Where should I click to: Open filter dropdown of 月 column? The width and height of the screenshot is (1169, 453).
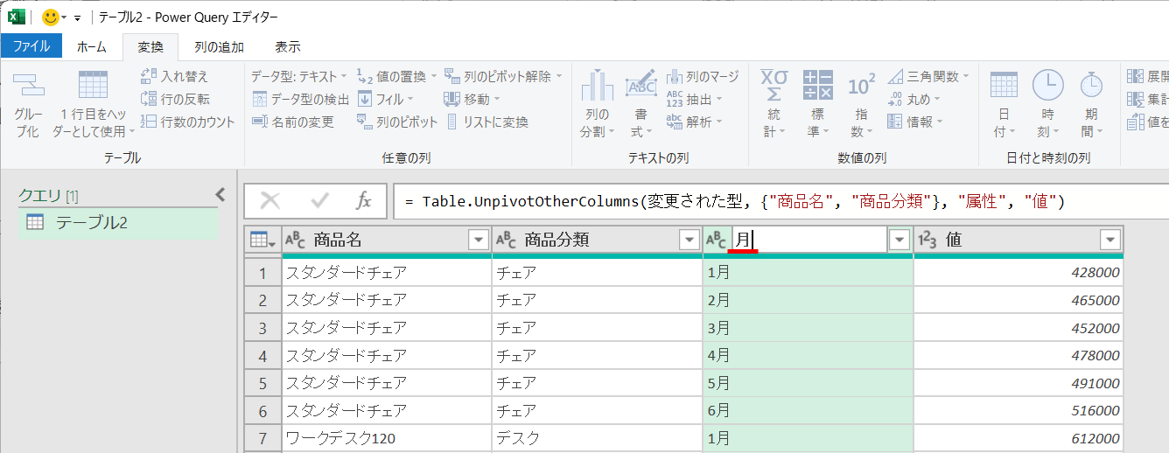click(x=899, y=240)
